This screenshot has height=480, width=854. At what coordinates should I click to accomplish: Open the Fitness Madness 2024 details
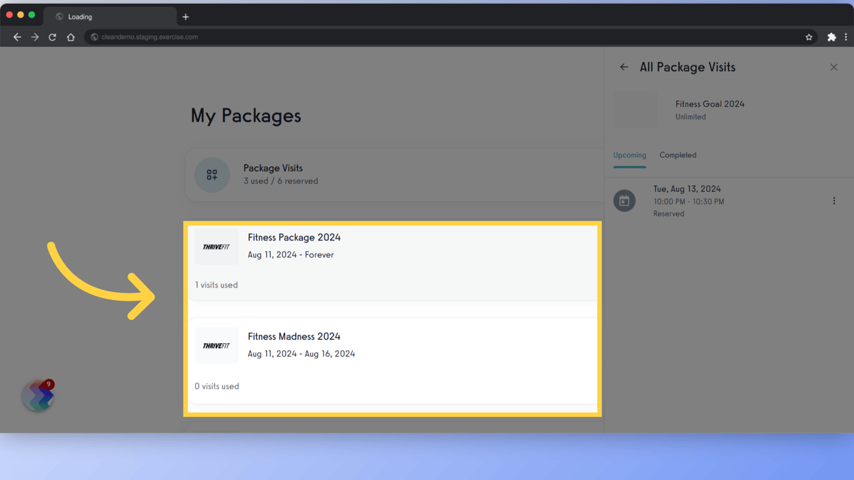point(294,336)
